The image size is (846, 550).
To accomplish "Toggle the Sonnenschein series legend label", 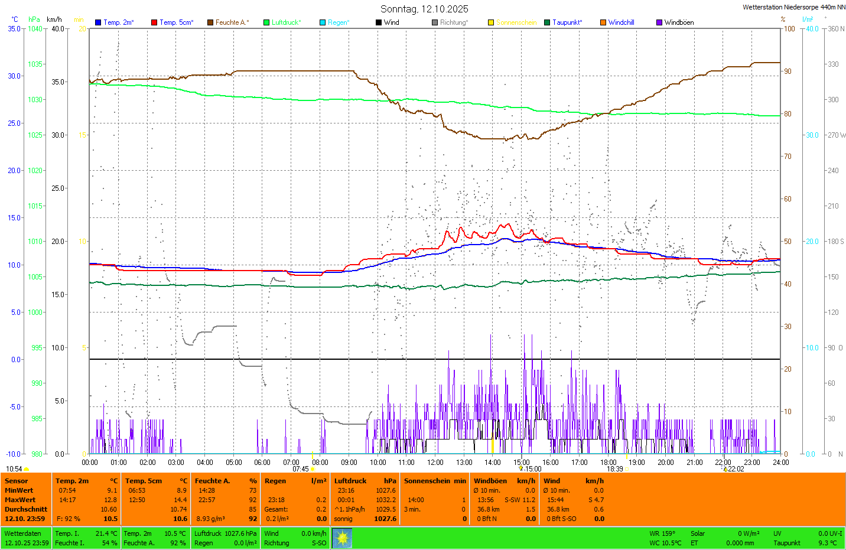I will 516,22.
